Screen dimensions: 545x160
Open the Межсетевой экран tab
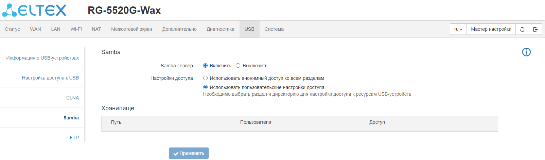click(x=131, y=29)
